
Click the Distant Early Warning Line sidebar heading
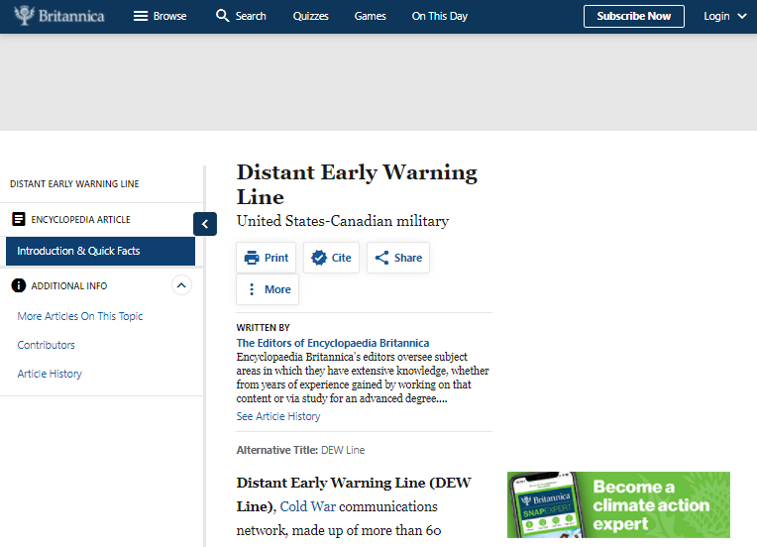tap(74, 184)
